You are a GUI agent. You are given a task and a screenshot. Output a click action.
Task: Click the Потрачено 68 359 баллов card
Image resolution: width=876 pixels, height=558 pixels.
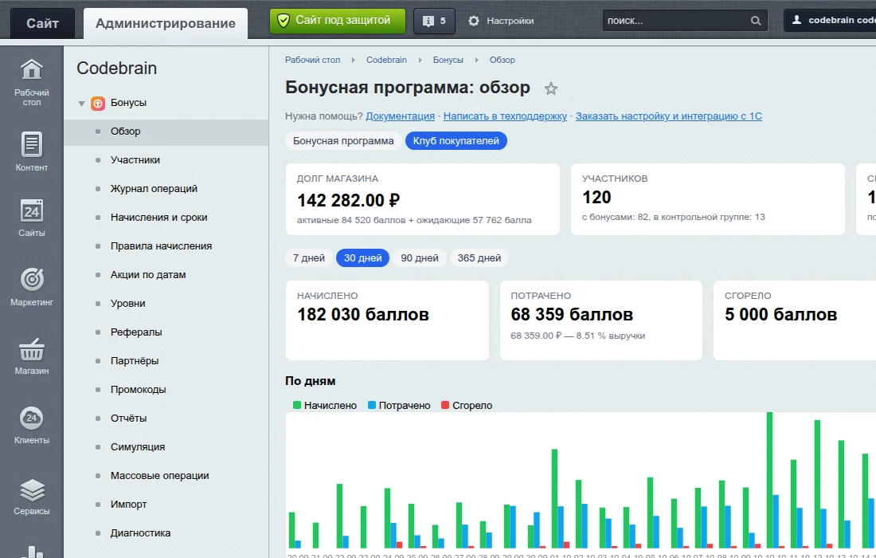601,320
